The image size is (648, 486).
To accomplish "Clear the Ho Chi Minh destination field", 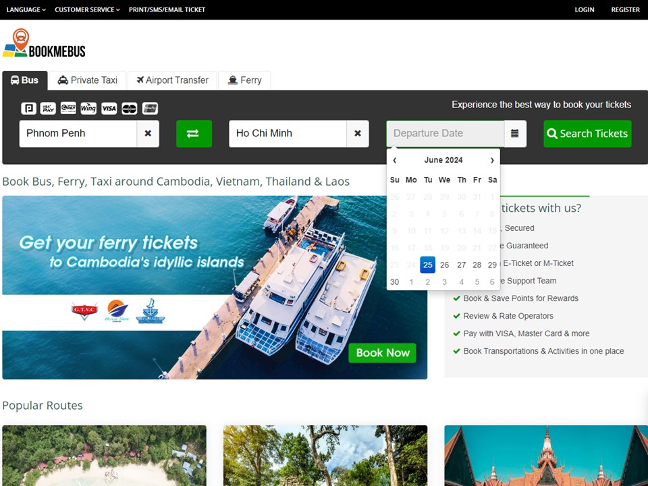I will tap(358, 134).
